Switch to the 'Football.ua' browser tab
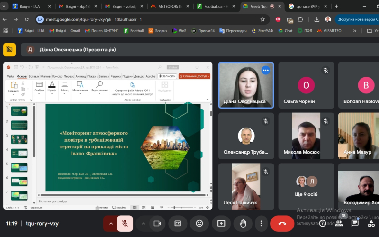379x237 pixels. click(x=216, y=6)
